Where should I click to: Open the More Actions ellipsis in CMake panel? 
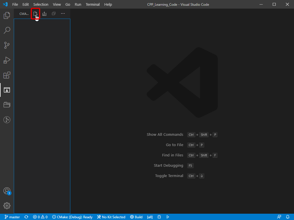tap(63, 13)
